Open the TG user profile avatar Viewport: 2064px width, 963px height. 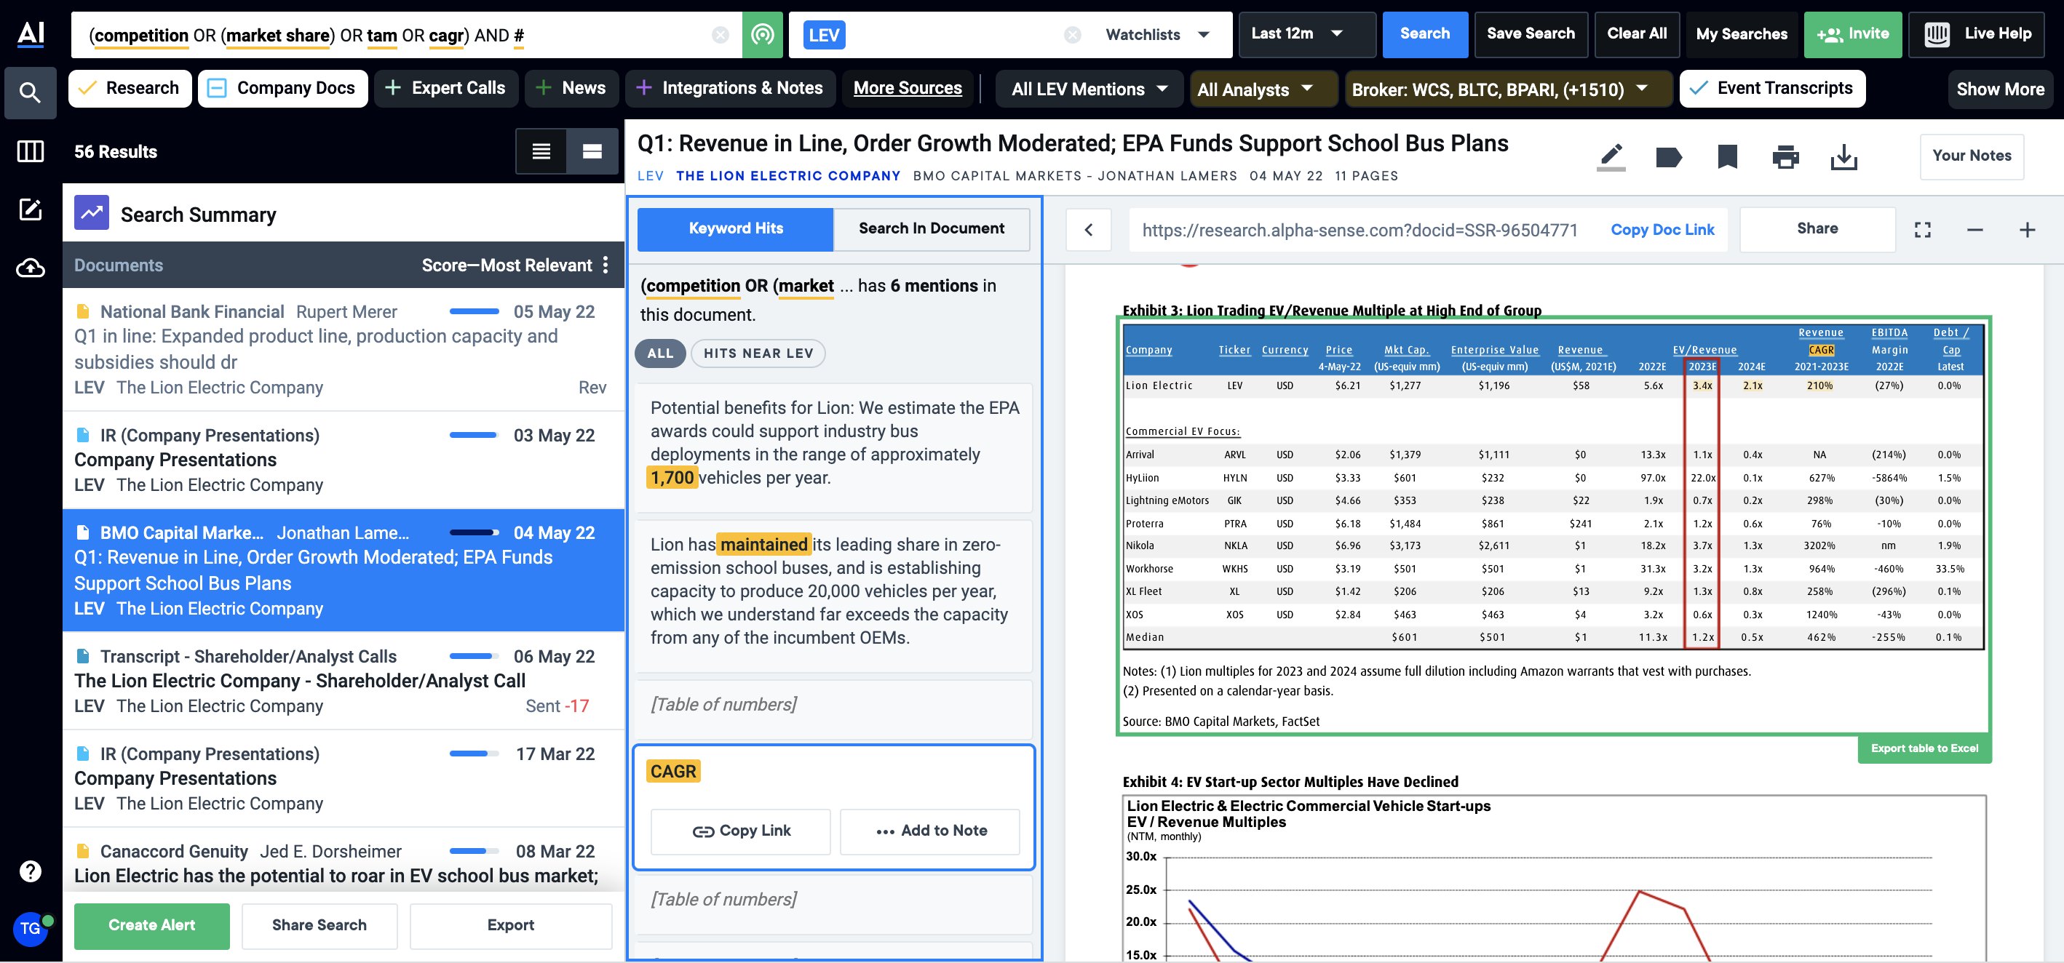(x=31, y=929)
